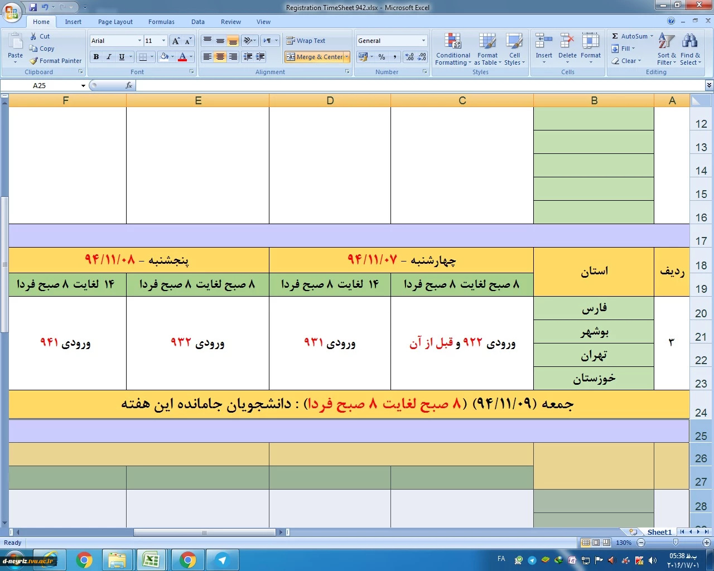Toggle Italic formatting
Image resolution: width=714 pixels, height=571 pixels.
109,57
